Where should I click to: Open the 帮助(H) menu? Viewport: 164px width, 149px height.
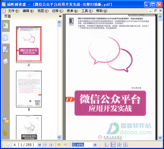point(102,11)
